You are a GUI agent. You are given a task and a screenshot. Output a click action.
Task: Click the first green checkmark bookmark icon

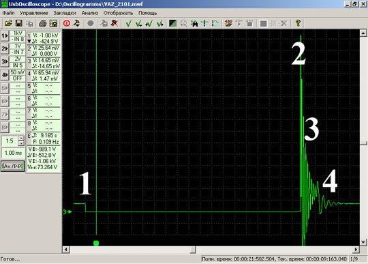128,23
